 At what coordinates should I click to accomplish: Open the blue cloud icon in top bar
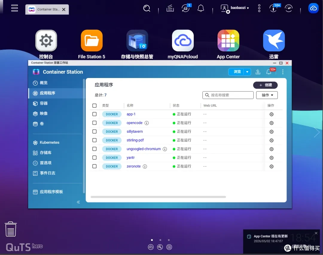(313, 8)
